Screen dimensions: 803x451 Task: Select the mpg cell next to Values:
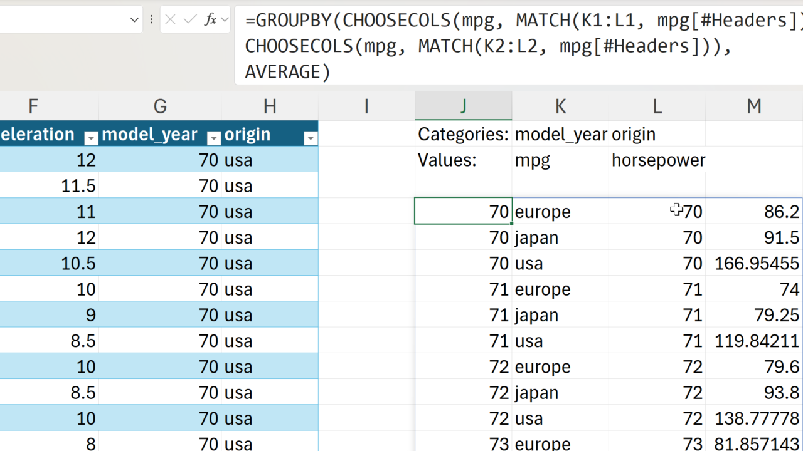(x=560, y=160)
